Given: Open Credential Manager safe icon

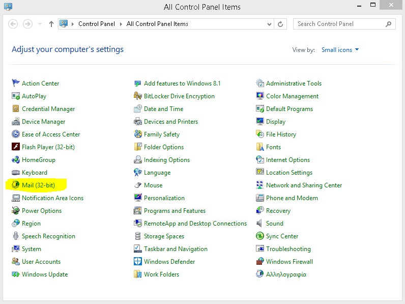Looking at the screenshot, I should [15, 108].
